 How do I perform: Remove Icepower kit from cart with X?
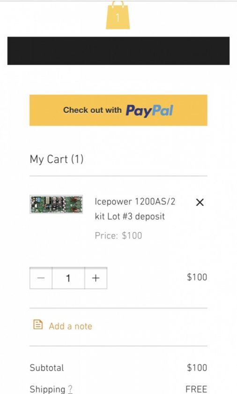tap(200, 202)
